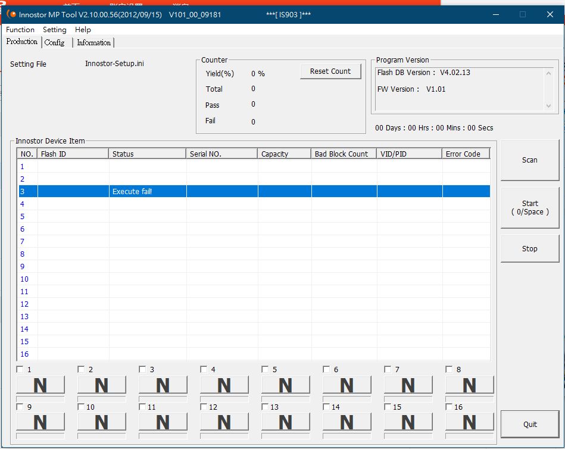This screenshot has width=565, height=449.
Task: Enable checkbox for port 6
Action: [326, 369]
